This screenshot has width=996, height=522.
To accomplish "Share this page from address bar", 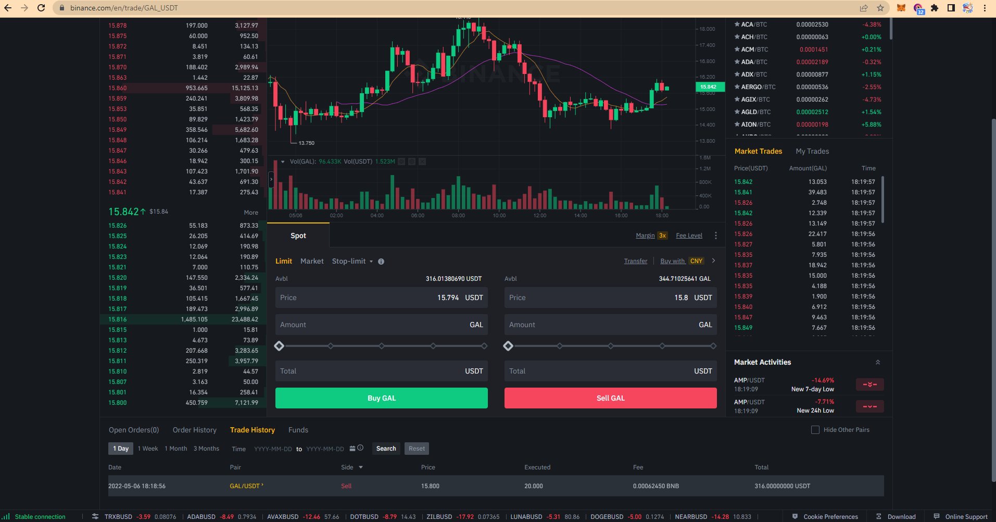I will pos(864,8).
